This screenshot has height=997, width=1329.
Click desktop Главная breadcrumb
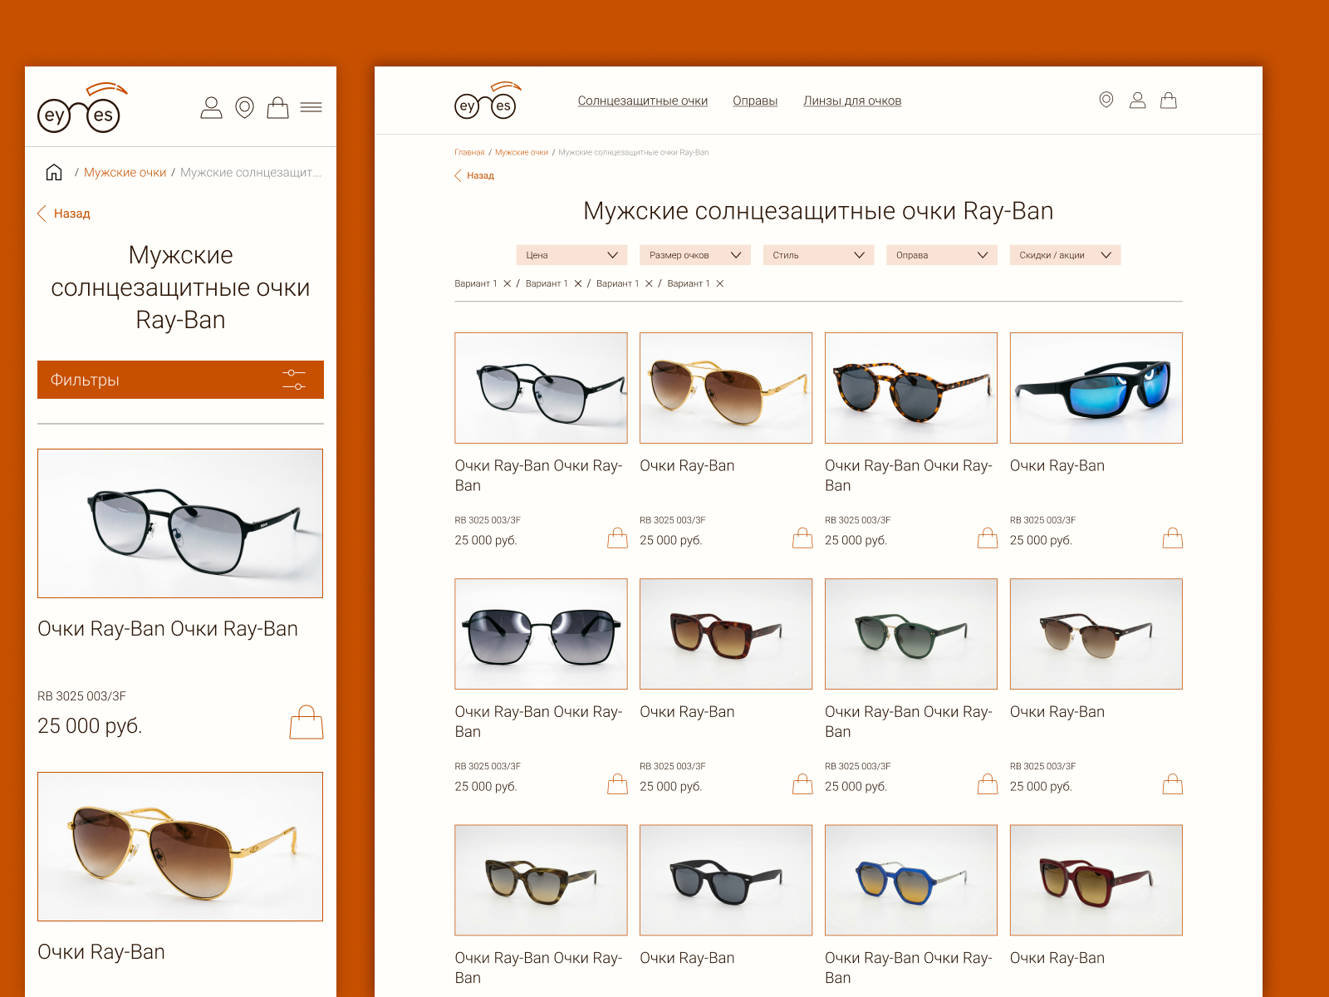(x=469, y=153)
